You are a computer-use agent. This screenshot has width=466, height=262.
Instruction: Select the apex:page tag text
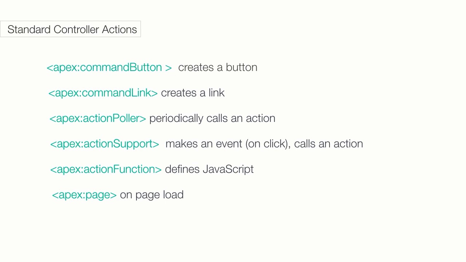pos(84,195)
